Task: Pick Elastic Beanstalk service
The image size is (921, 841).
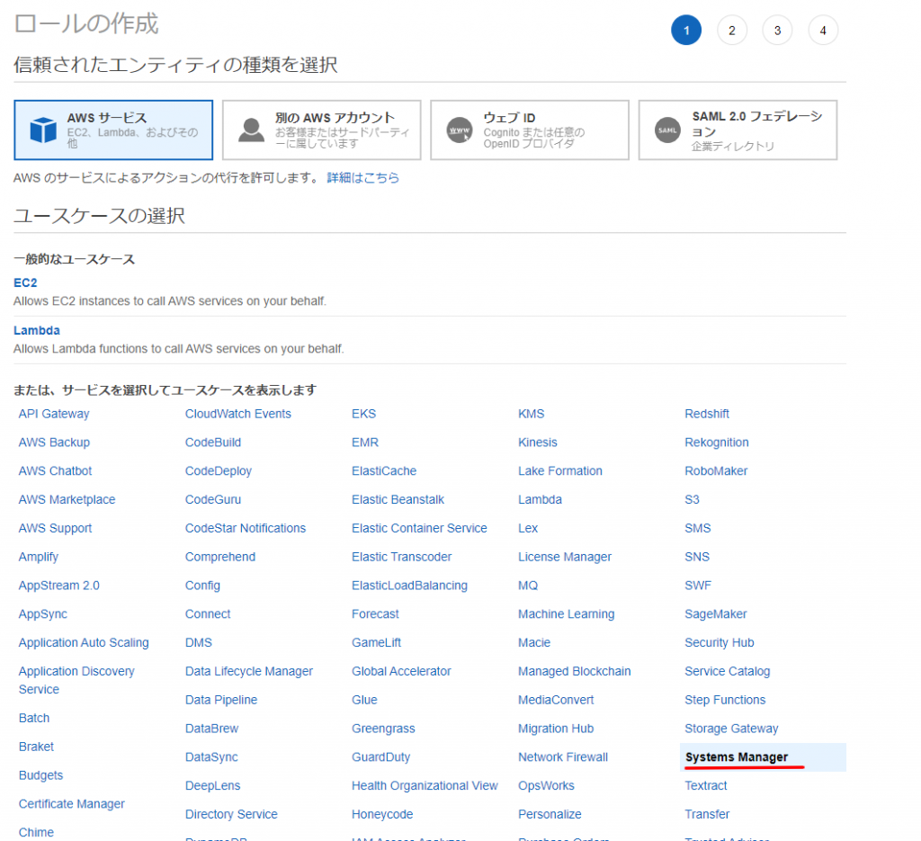Action: pyautogui.click(x=398, y=499)
